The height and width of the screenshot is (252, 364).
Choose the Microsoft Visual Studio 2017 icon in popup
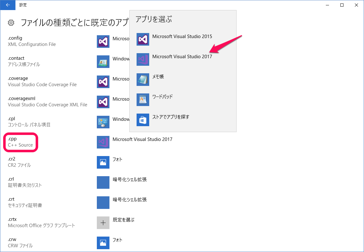click(x=143, y=59)
